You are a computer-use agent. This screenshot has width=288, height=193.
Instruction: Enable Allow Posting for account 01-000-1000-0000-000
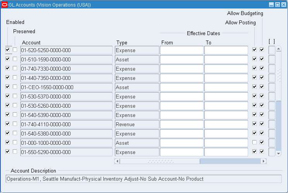tap(254, 142)
